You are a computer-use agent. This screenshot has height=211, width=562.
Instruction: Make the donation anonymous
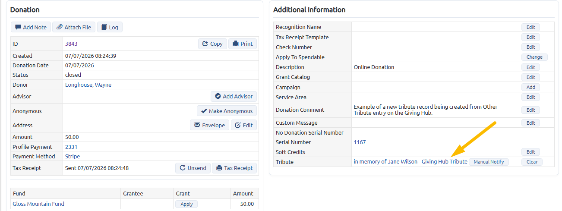(227, 111)
